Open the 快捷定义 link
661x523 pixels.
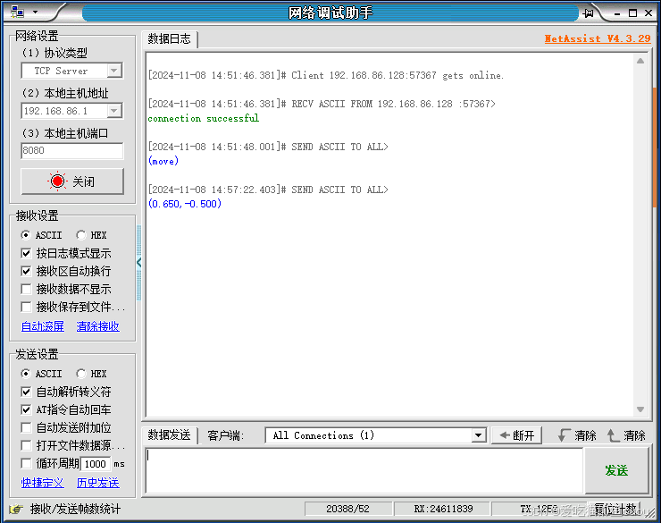43,483
